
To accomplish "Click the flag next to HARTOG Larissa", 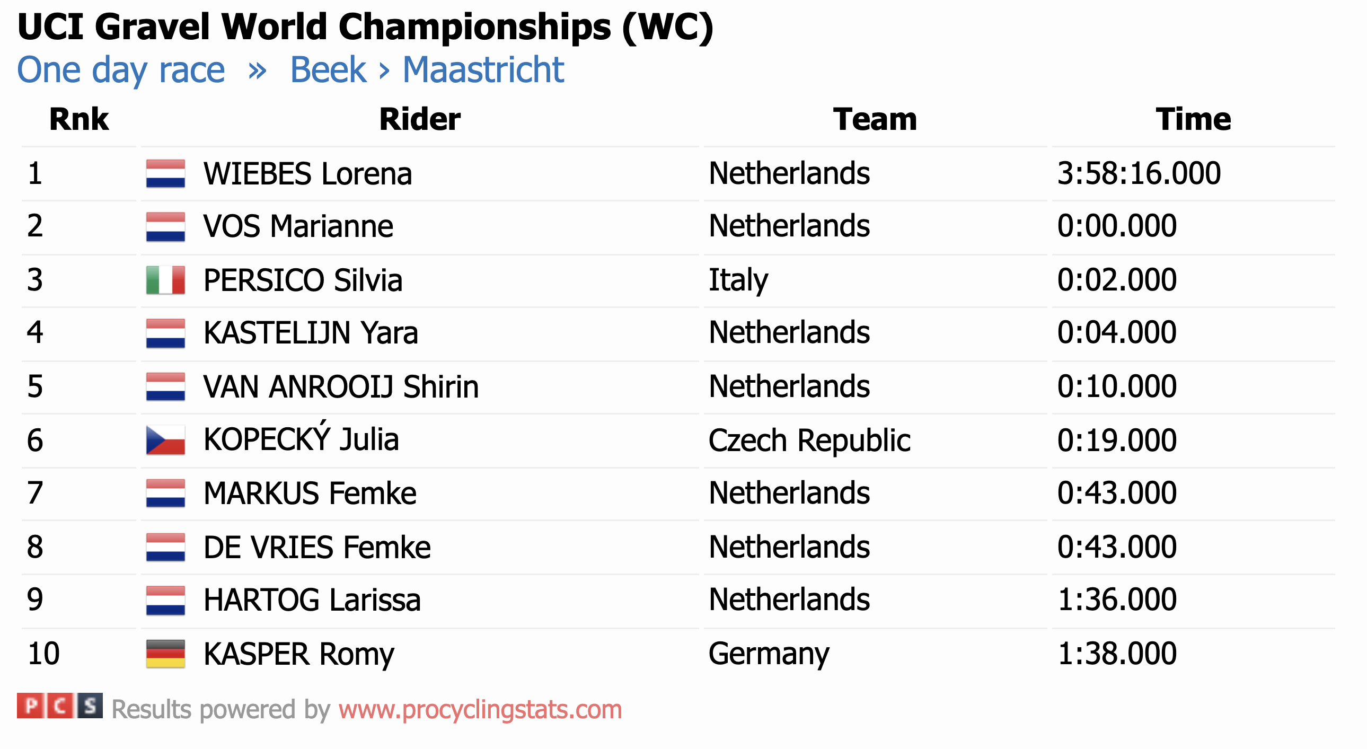I will coord(165,600).
